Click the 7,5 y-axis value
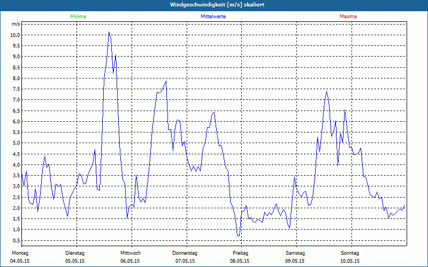This screenshot has height=267, width=428. pos(17,89)
